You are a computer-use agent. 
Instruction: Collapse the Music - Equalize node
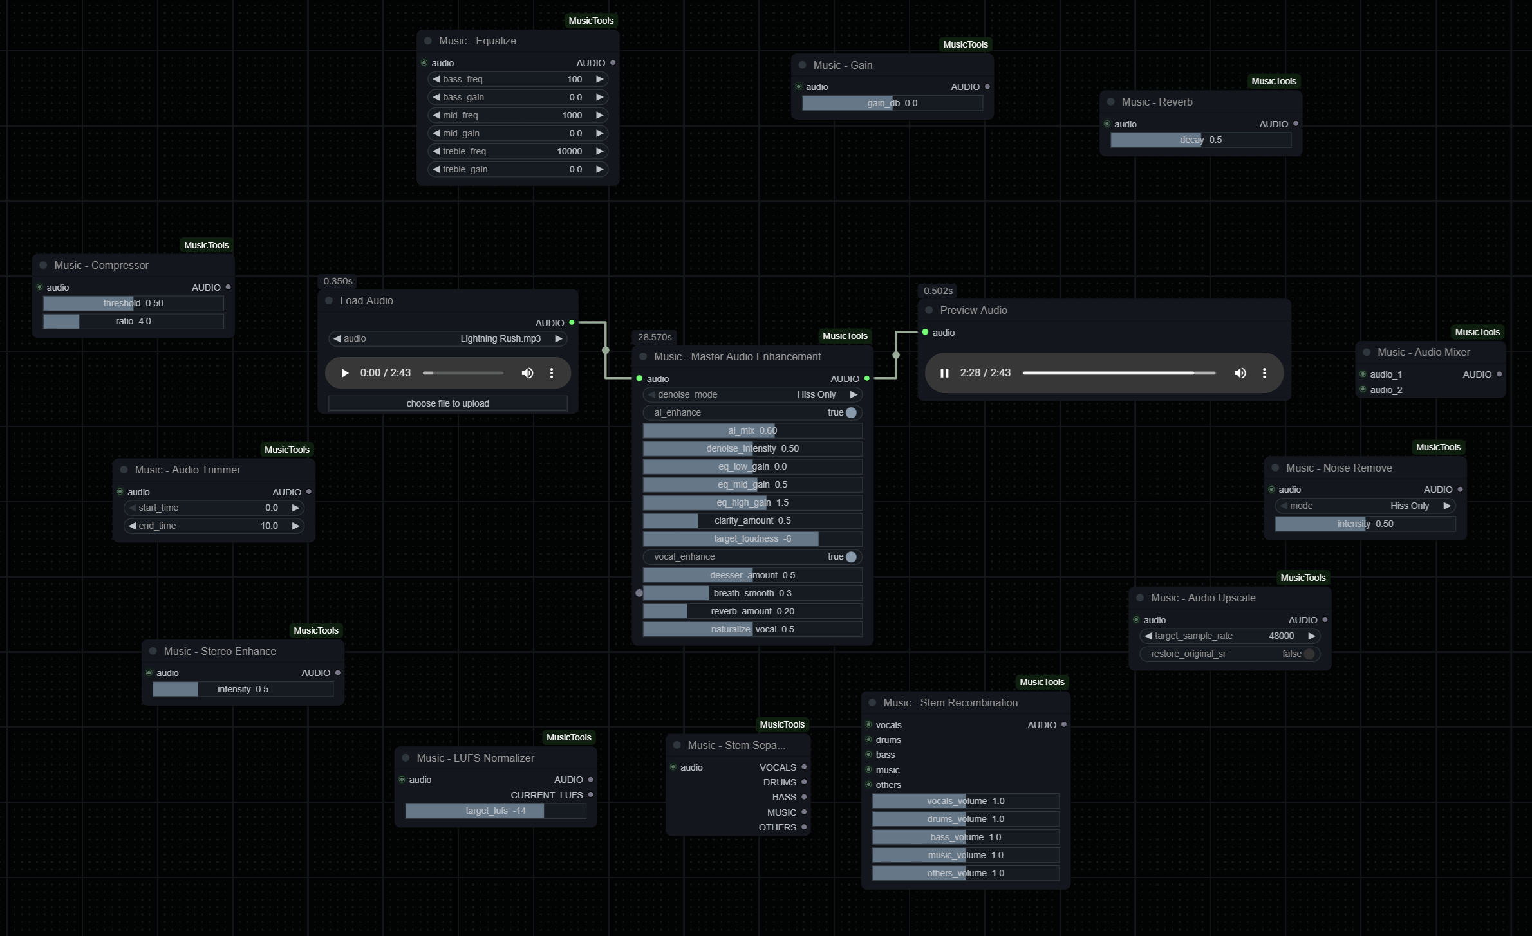(x=428, y=41)
